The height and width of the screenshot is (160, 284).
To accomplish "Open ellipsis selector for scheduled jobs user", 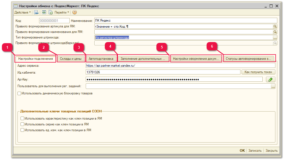I will point(273,86).
